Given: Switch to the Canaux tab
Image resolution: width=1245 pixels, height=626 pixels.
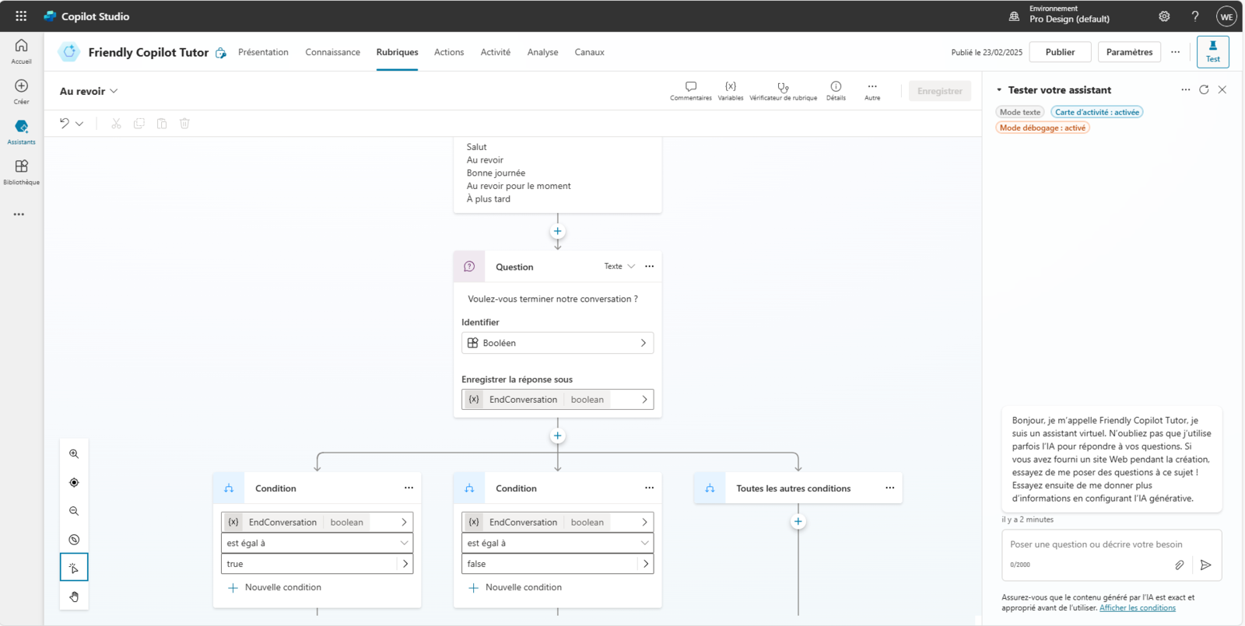Looking at the screenshot, I should (x=589, y=52).
